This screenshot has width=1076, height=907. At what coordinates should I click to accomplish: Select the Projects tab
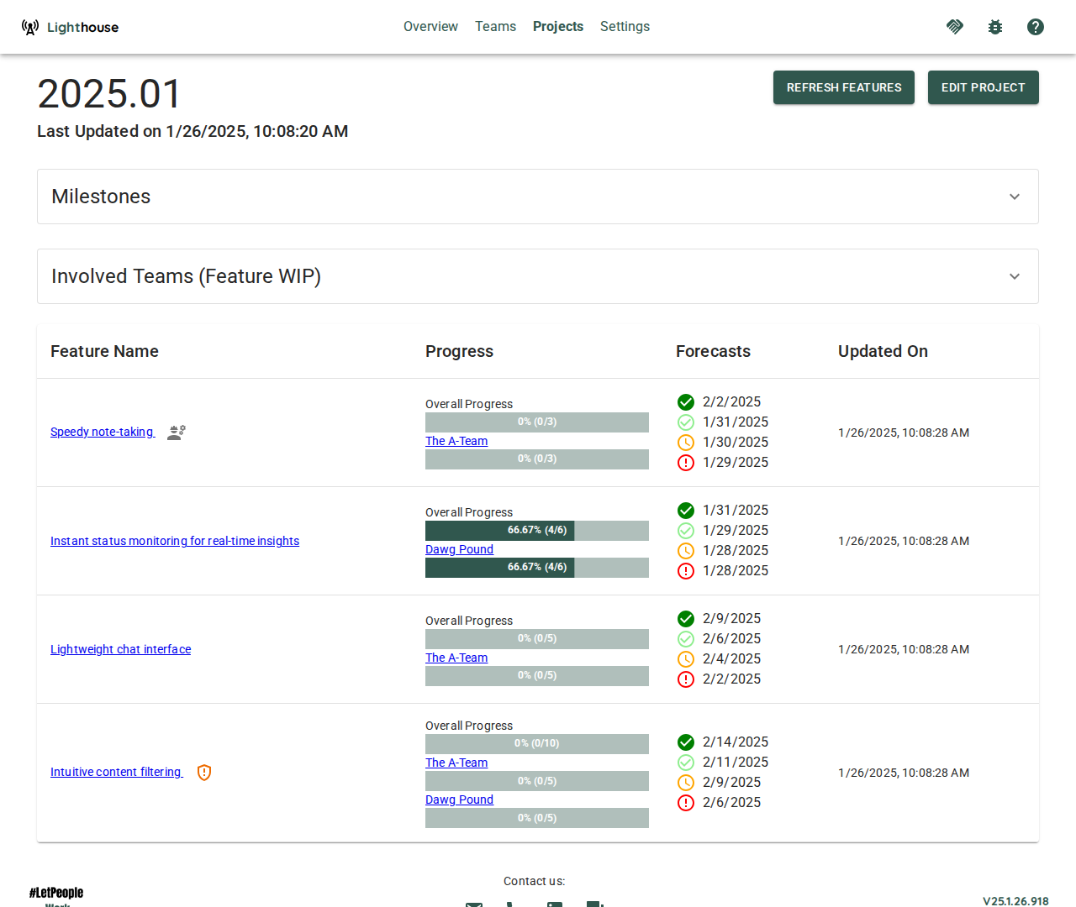tap(558, 27)
